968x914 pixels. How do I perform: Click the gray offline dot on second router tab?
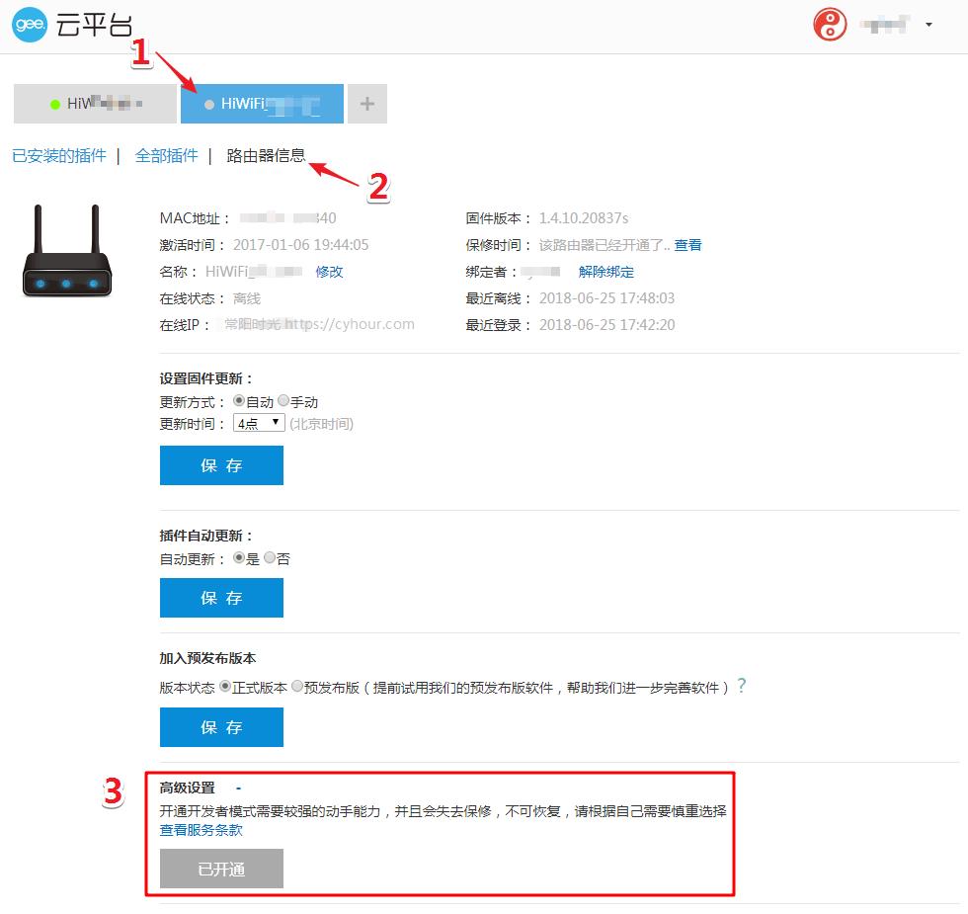tap(210, 103)
